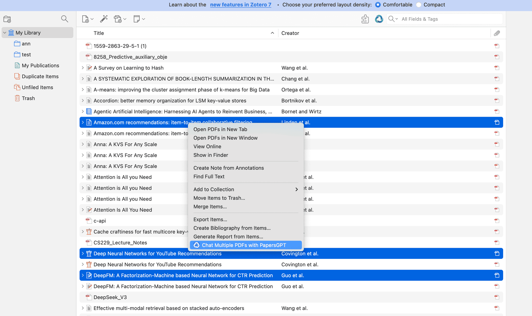Open the search scope dropdown arrow
532x316 pixels.
click(396, 19)
